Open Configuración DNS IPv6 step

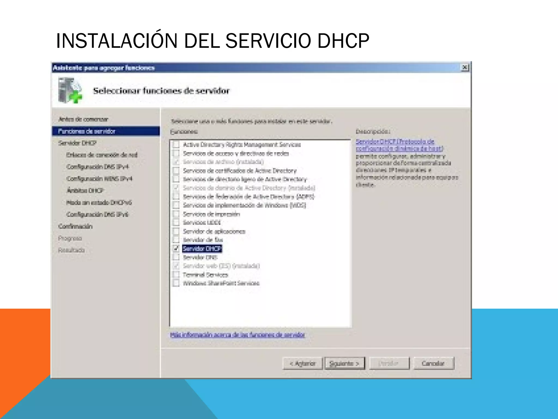click(x=97, y=214)
